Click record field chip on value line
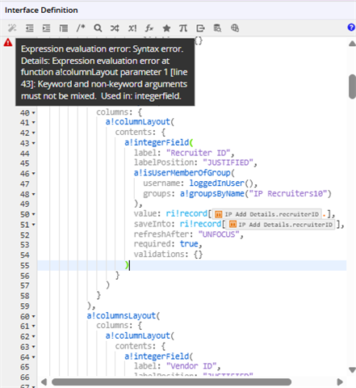Screen dimensions: 356x388 pyautogui.click(x=267, y=214)
